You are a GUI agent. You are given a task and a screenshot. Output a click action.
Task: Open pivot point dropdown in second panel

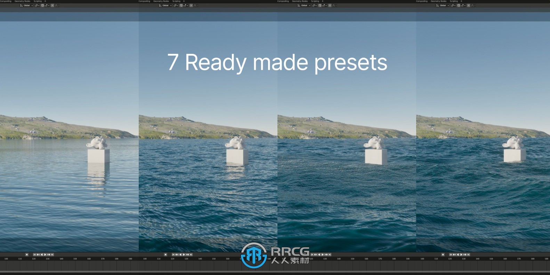[x=176, y=5]
